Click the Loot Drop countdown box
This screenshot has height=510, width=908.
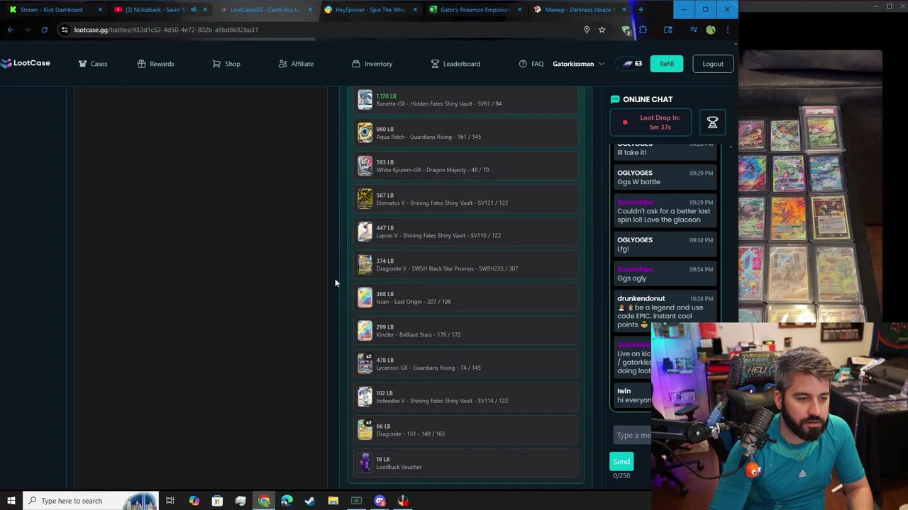coord(650,123)
